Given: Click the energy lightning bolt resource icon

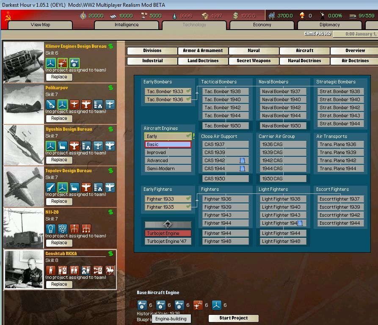Looking at the screenshot, I should (83, 16).
